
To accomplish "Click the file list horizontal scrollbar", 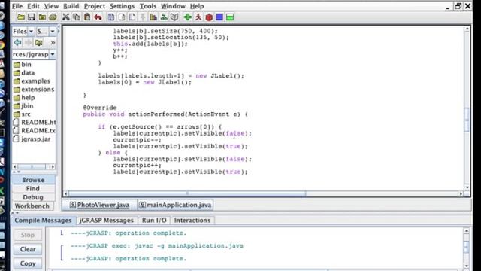I will [x=34, y=166].
